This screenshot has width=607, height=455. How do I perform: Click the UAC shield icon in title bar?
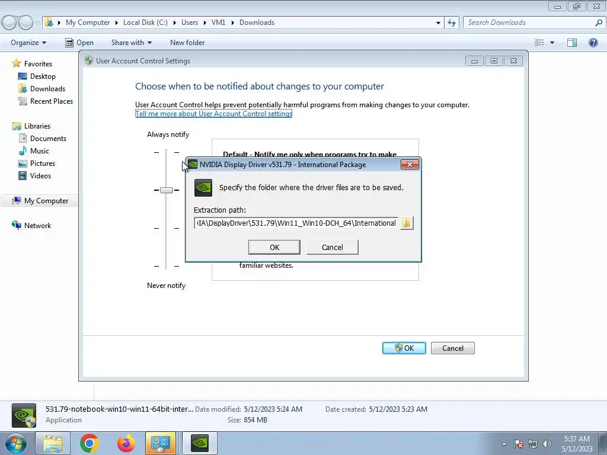tap(89, 61)
